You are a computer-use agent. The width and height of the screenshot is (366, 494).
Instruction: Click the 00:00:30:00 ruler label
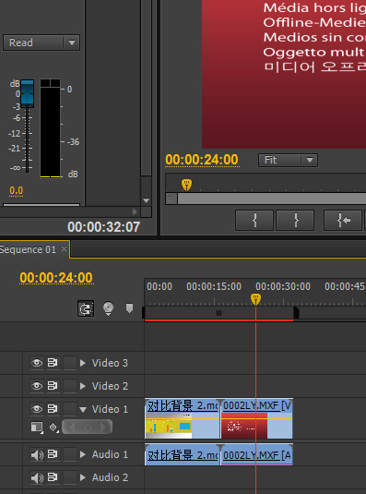[283, 286]
